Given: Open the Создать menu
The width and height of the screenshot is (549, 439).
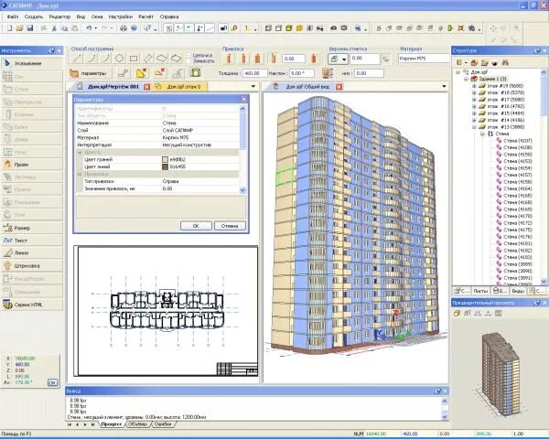Looking at the screenshot, I should click(34, 16).
